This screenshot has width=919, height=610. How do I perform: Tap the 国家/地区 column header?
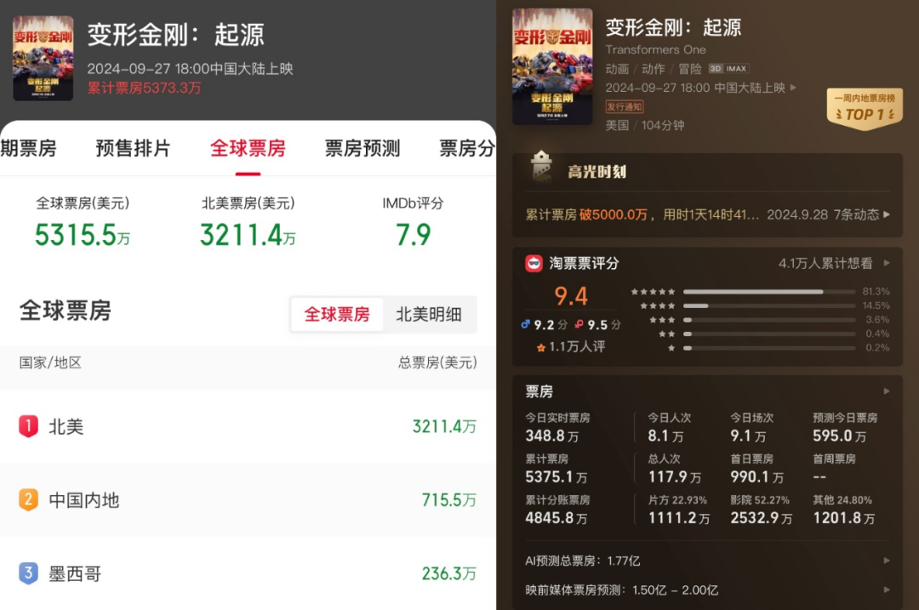coord(50,362)
